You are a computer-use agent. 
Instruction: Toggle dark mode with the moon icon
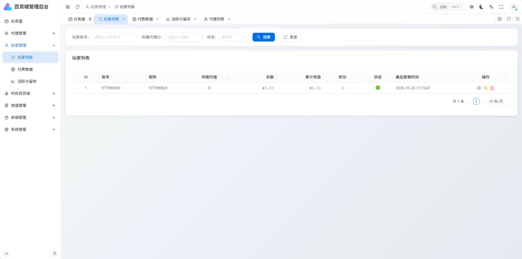coord(481,7)
